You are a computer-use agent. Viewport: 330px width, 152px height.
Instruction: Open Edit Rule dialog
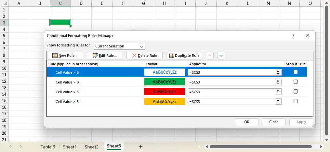104,56
